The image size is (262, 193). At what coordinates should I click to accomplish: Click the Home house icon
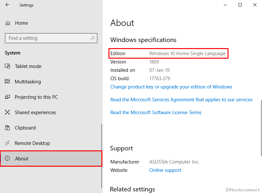click(x=8, y=23)
